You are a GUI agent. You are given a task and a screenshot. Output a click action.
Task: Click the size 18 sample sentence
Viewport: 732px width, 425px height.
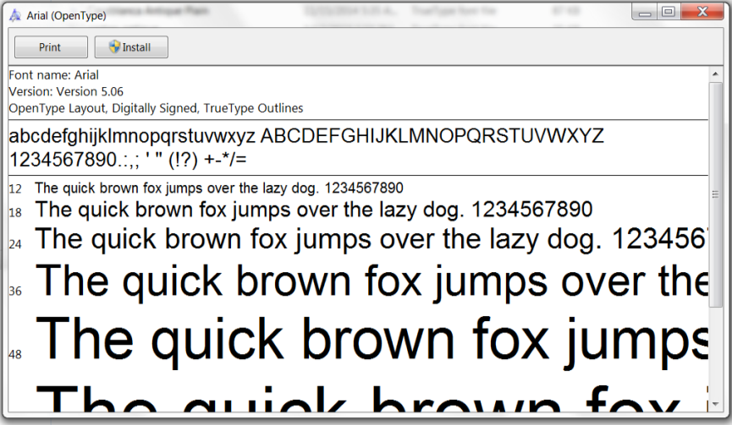tap(314, 210)
